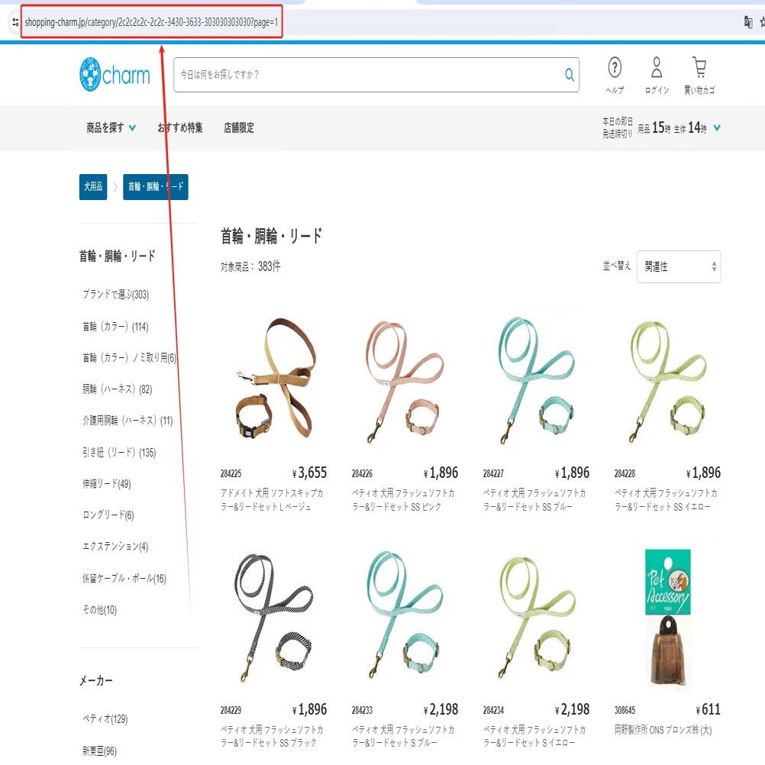
Task: Select 介護用胴輪（ハーネス）(11) category
Action: click(x=127, y=420)
